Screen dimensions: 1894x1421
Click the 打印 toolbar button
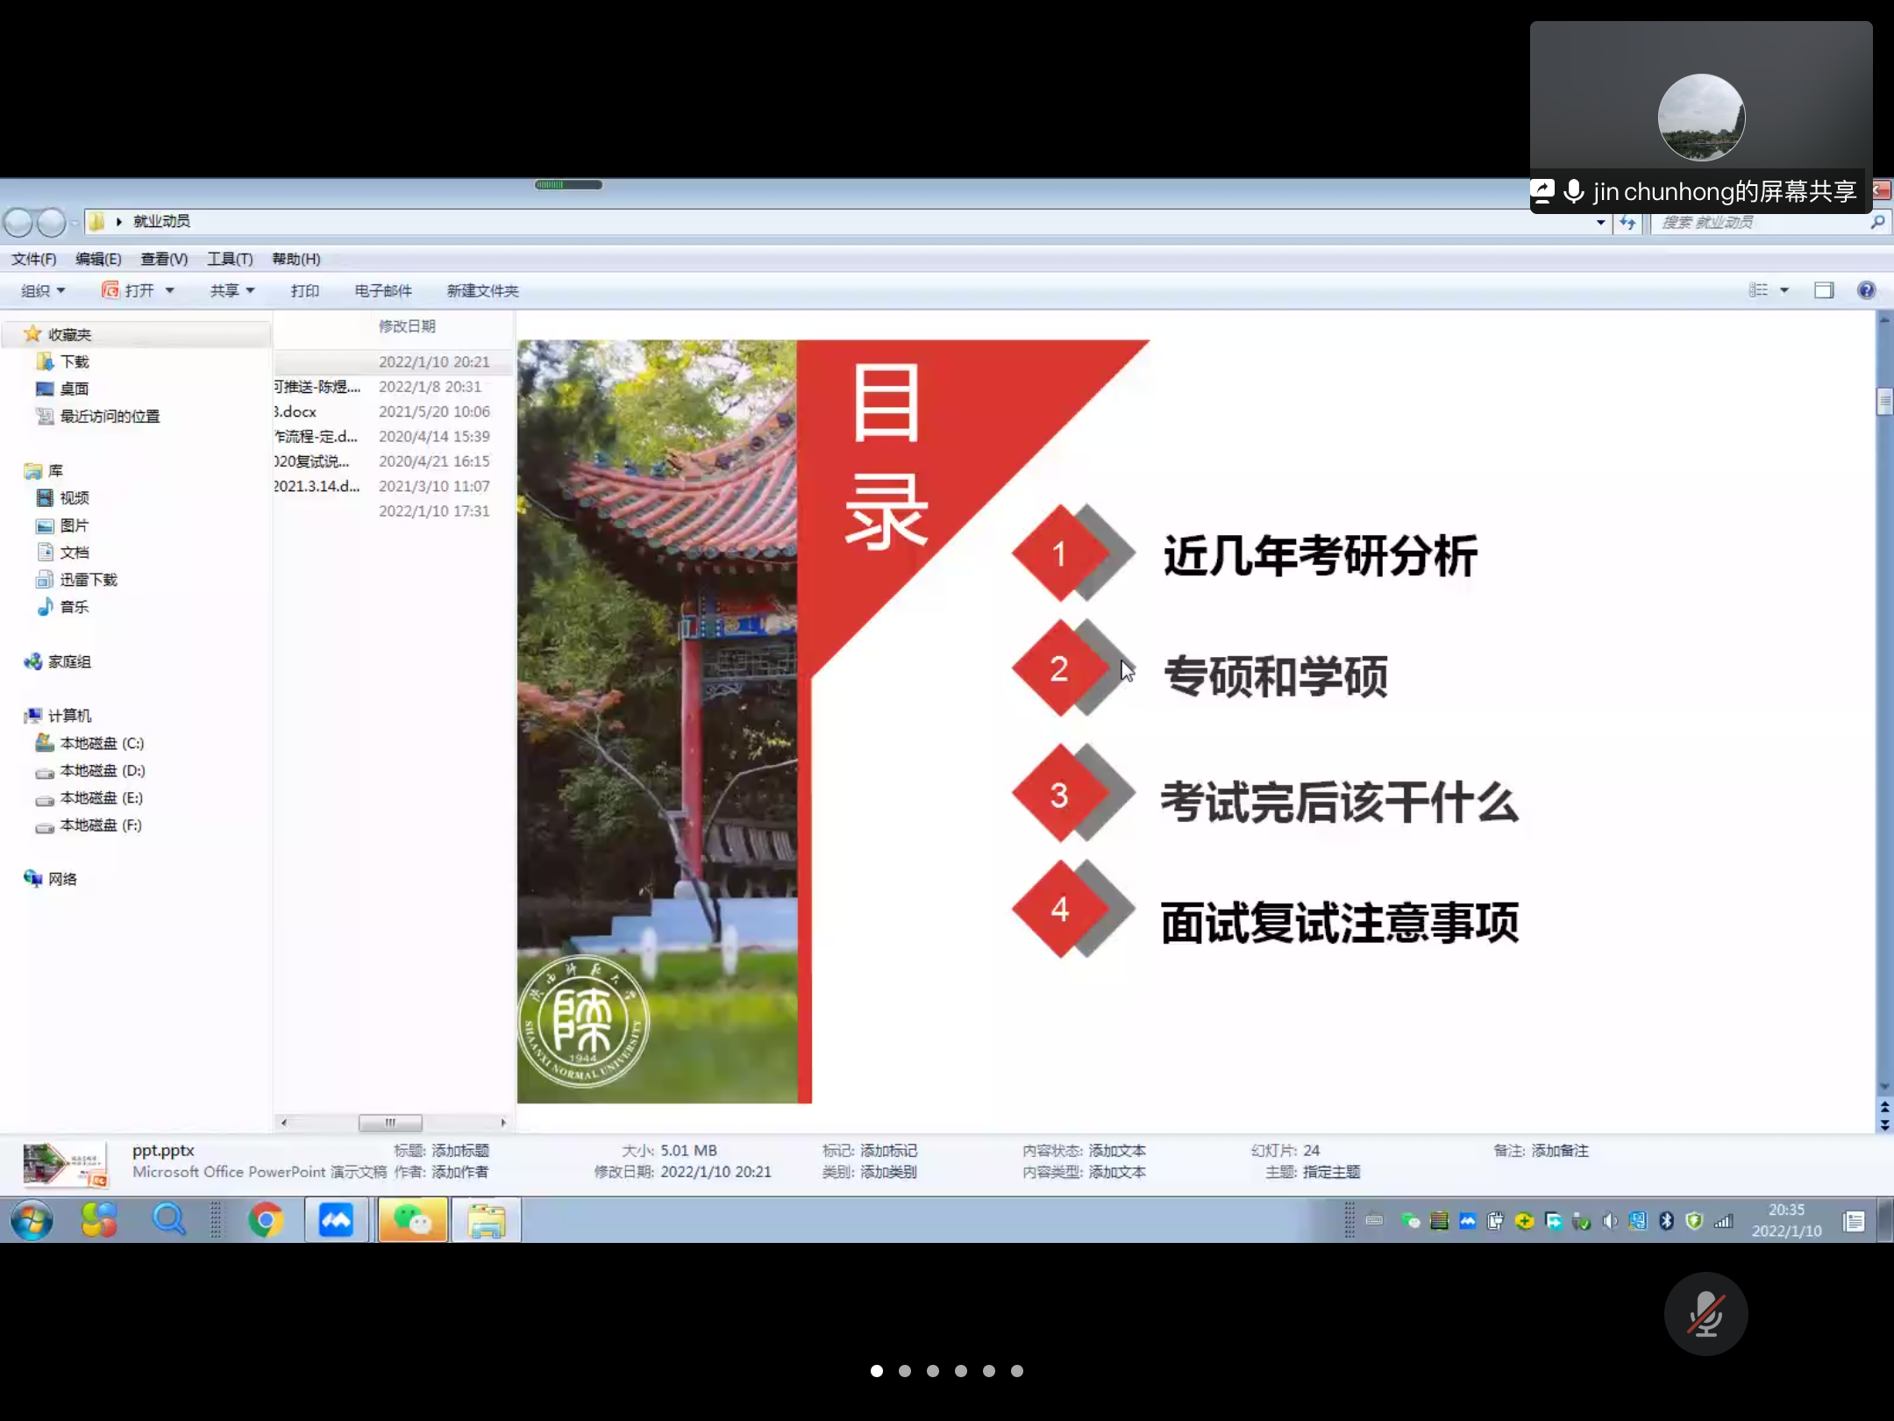click(304, 290)
